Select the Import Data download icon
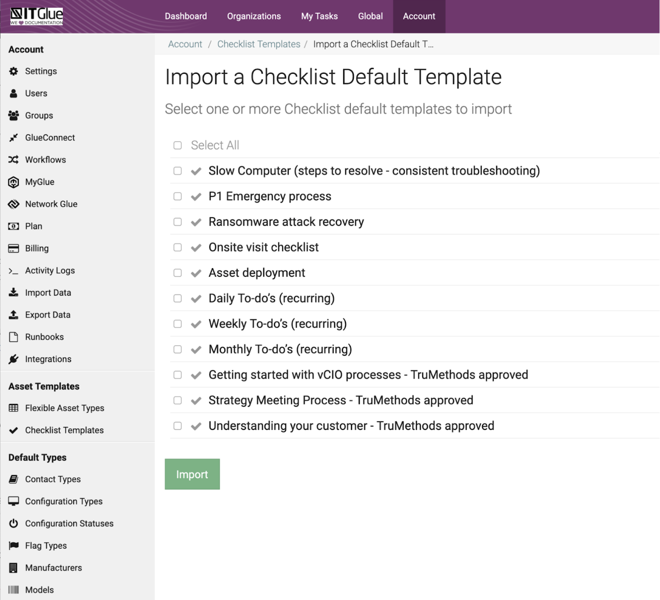 [13, 292]
